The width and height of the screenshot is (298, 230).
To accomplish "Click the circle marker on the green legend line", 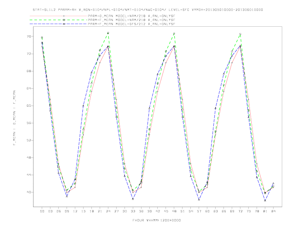I will point(64,20).
